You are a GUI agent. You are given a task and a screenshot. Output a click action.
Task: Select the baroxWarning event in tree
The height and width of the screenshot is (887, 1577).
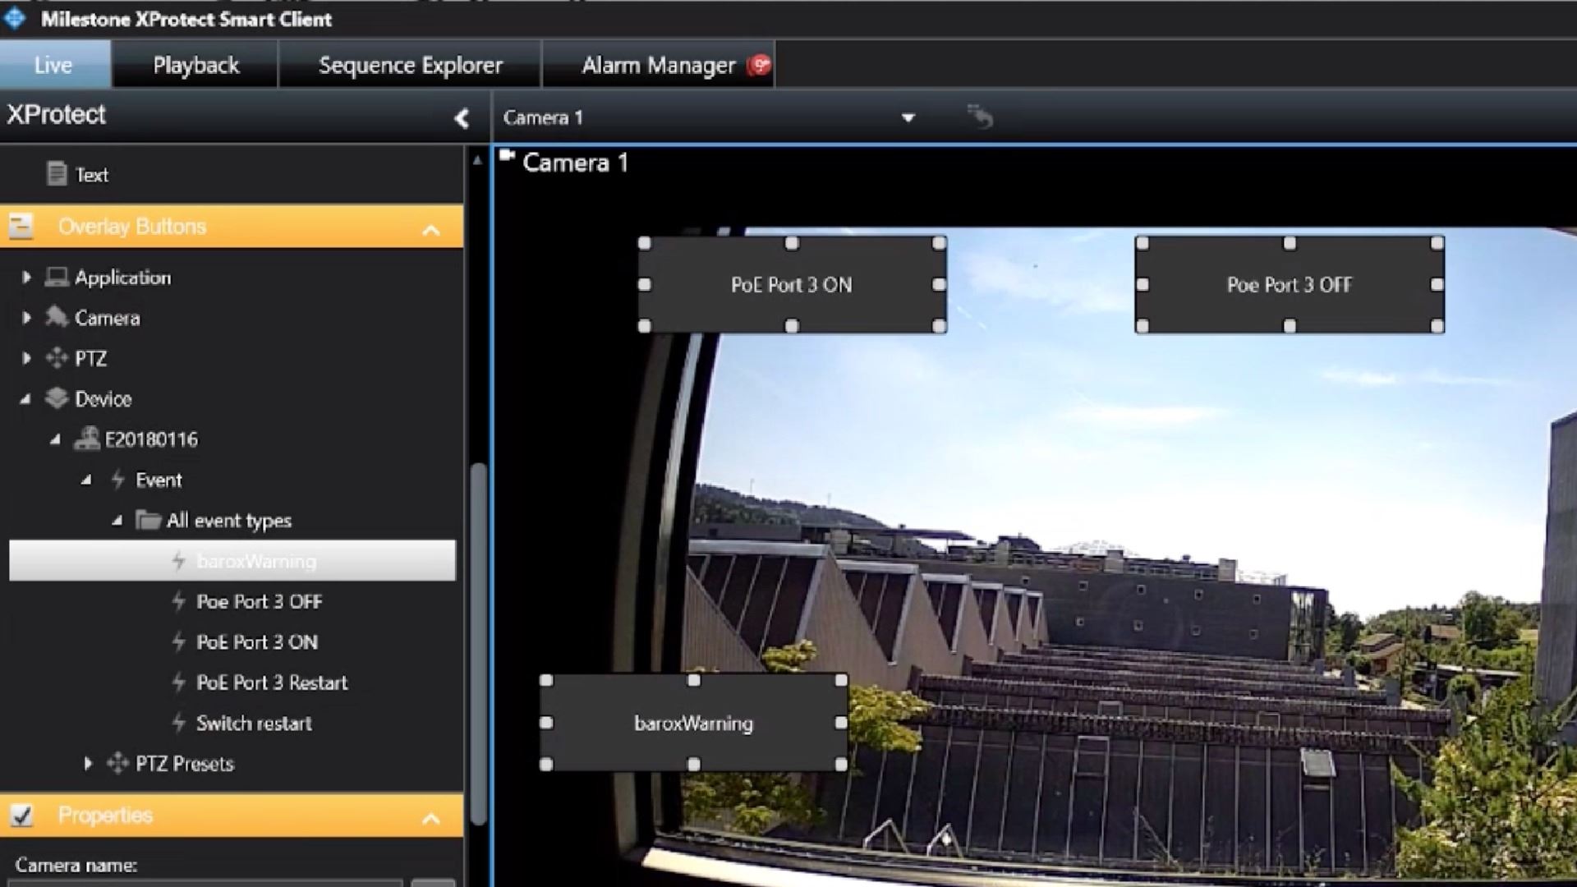(x=232, y=560)
